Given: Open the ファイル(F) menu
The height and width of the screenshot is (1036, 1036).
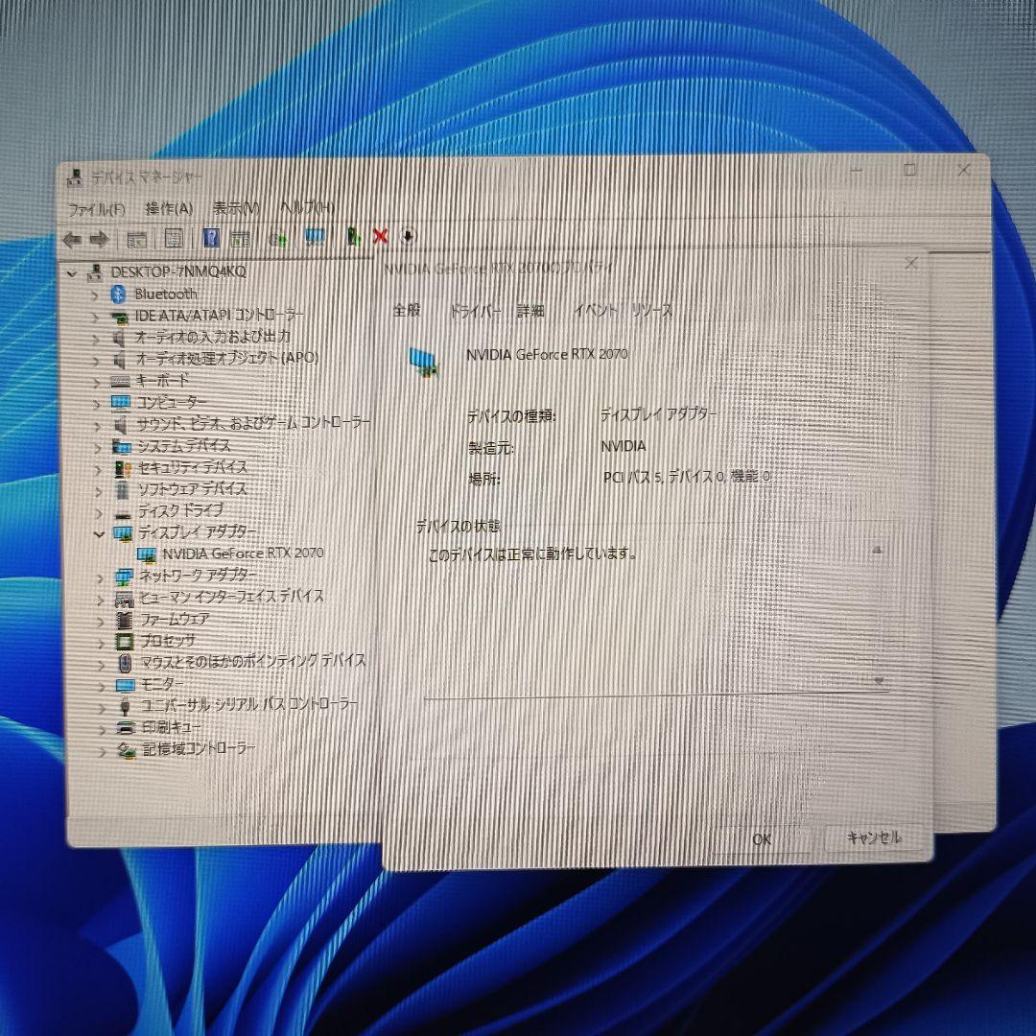Looking at the screenshot, I should click(97, 209).
